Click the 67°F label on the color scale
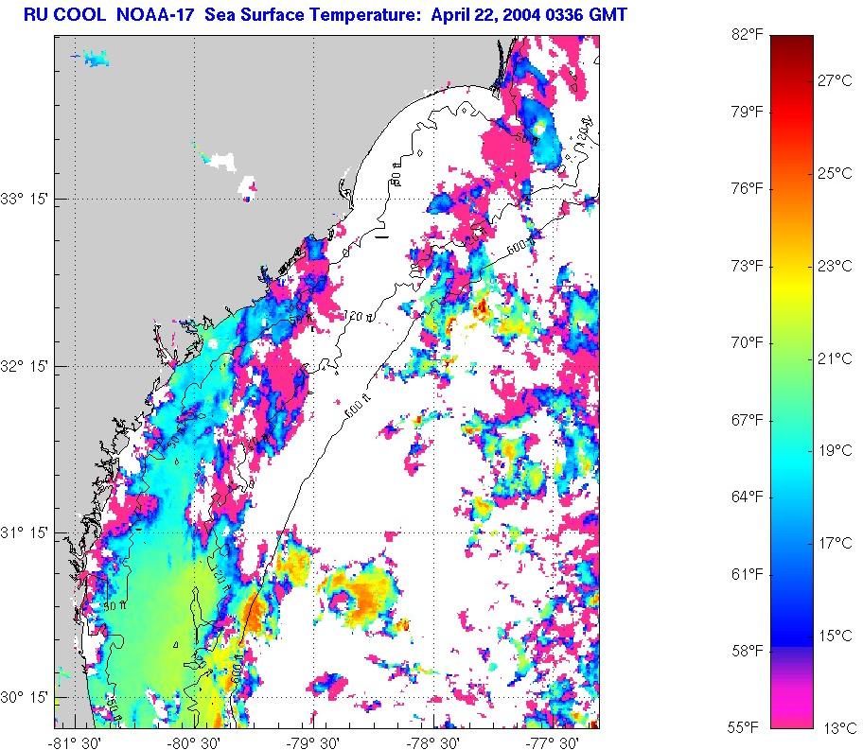Screen dimensions: 863x750 tap(747, 420)
